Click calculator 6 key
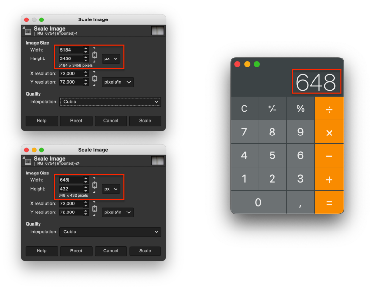The height and width of the screenshot is (289, 371). (300, 155)
